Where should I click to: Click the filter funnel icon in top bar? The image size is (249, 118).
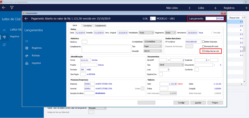(12, 7)
